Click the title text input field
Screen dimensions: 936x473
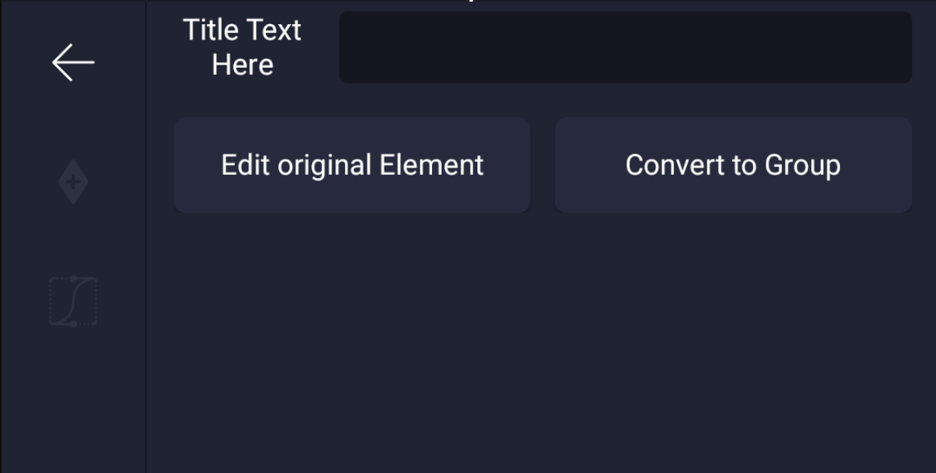[x=625, y=48]
